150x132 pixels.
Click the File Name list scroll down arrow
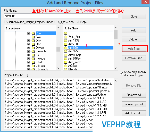click(115, 68)
